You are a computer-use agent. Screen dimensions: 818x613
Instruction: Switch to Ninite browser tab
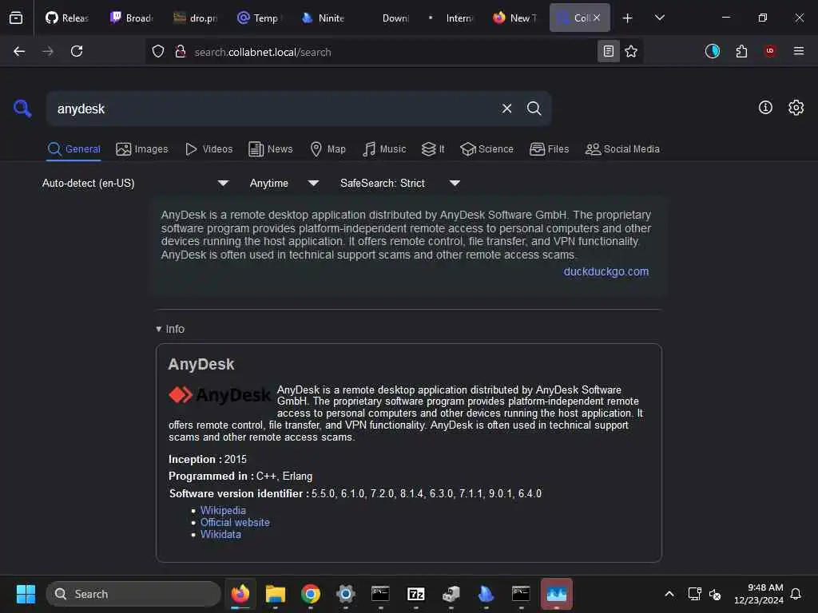pos(323,18)
